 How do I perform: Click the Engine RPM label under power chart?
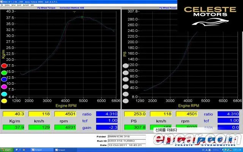pos(189,106)
